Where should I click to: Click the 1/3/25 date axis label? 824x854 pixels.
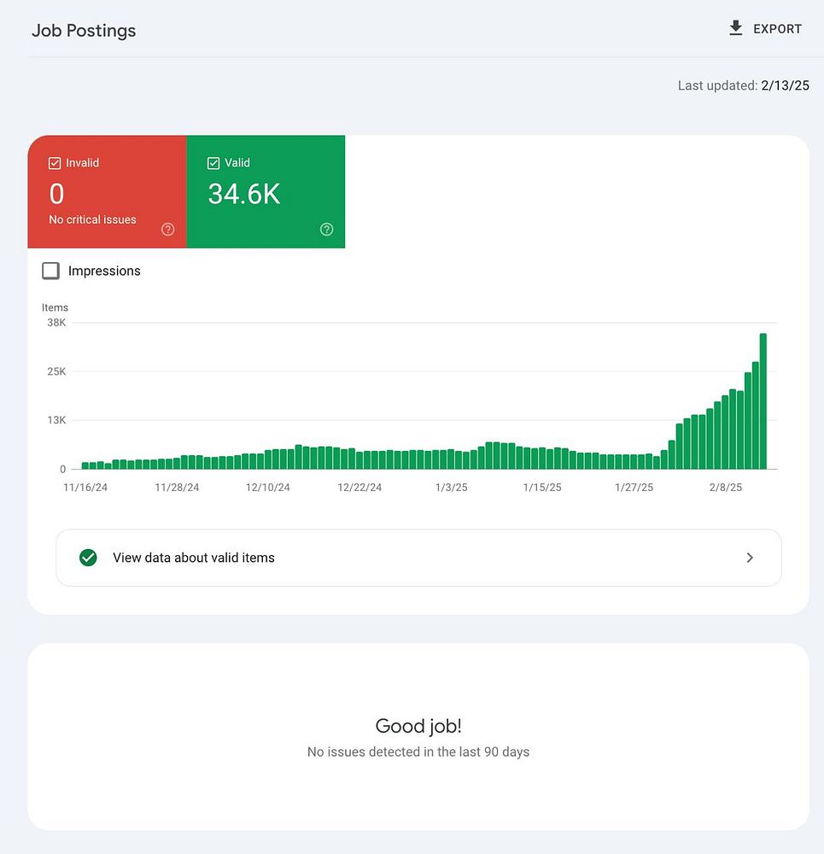click(451, 488)
